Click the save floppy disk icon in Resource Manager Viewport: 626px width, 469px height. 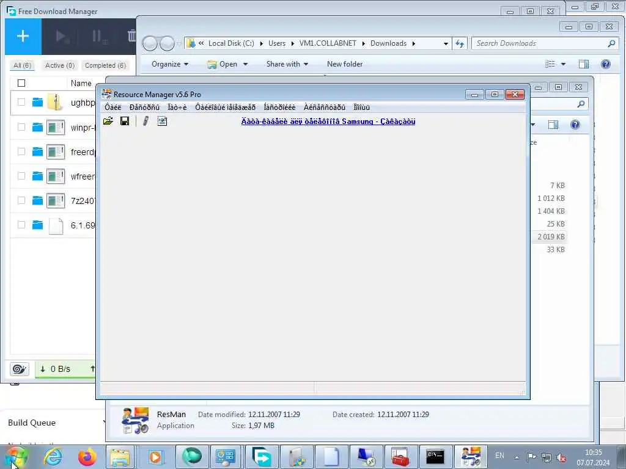point(125,121)
